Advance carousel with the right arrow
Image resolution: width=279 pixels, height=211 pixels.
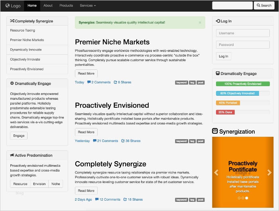coord(269,172)
